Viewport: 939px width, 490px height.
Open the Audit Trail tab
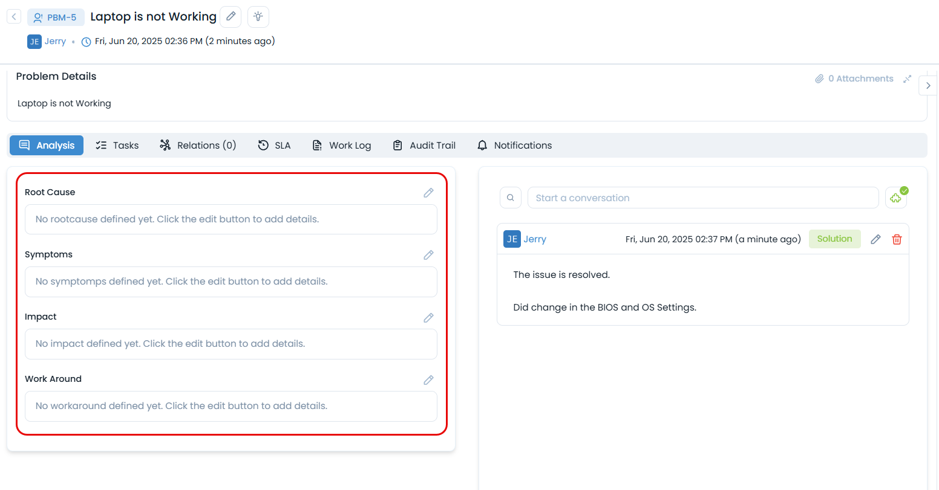(x=424, y=146)
